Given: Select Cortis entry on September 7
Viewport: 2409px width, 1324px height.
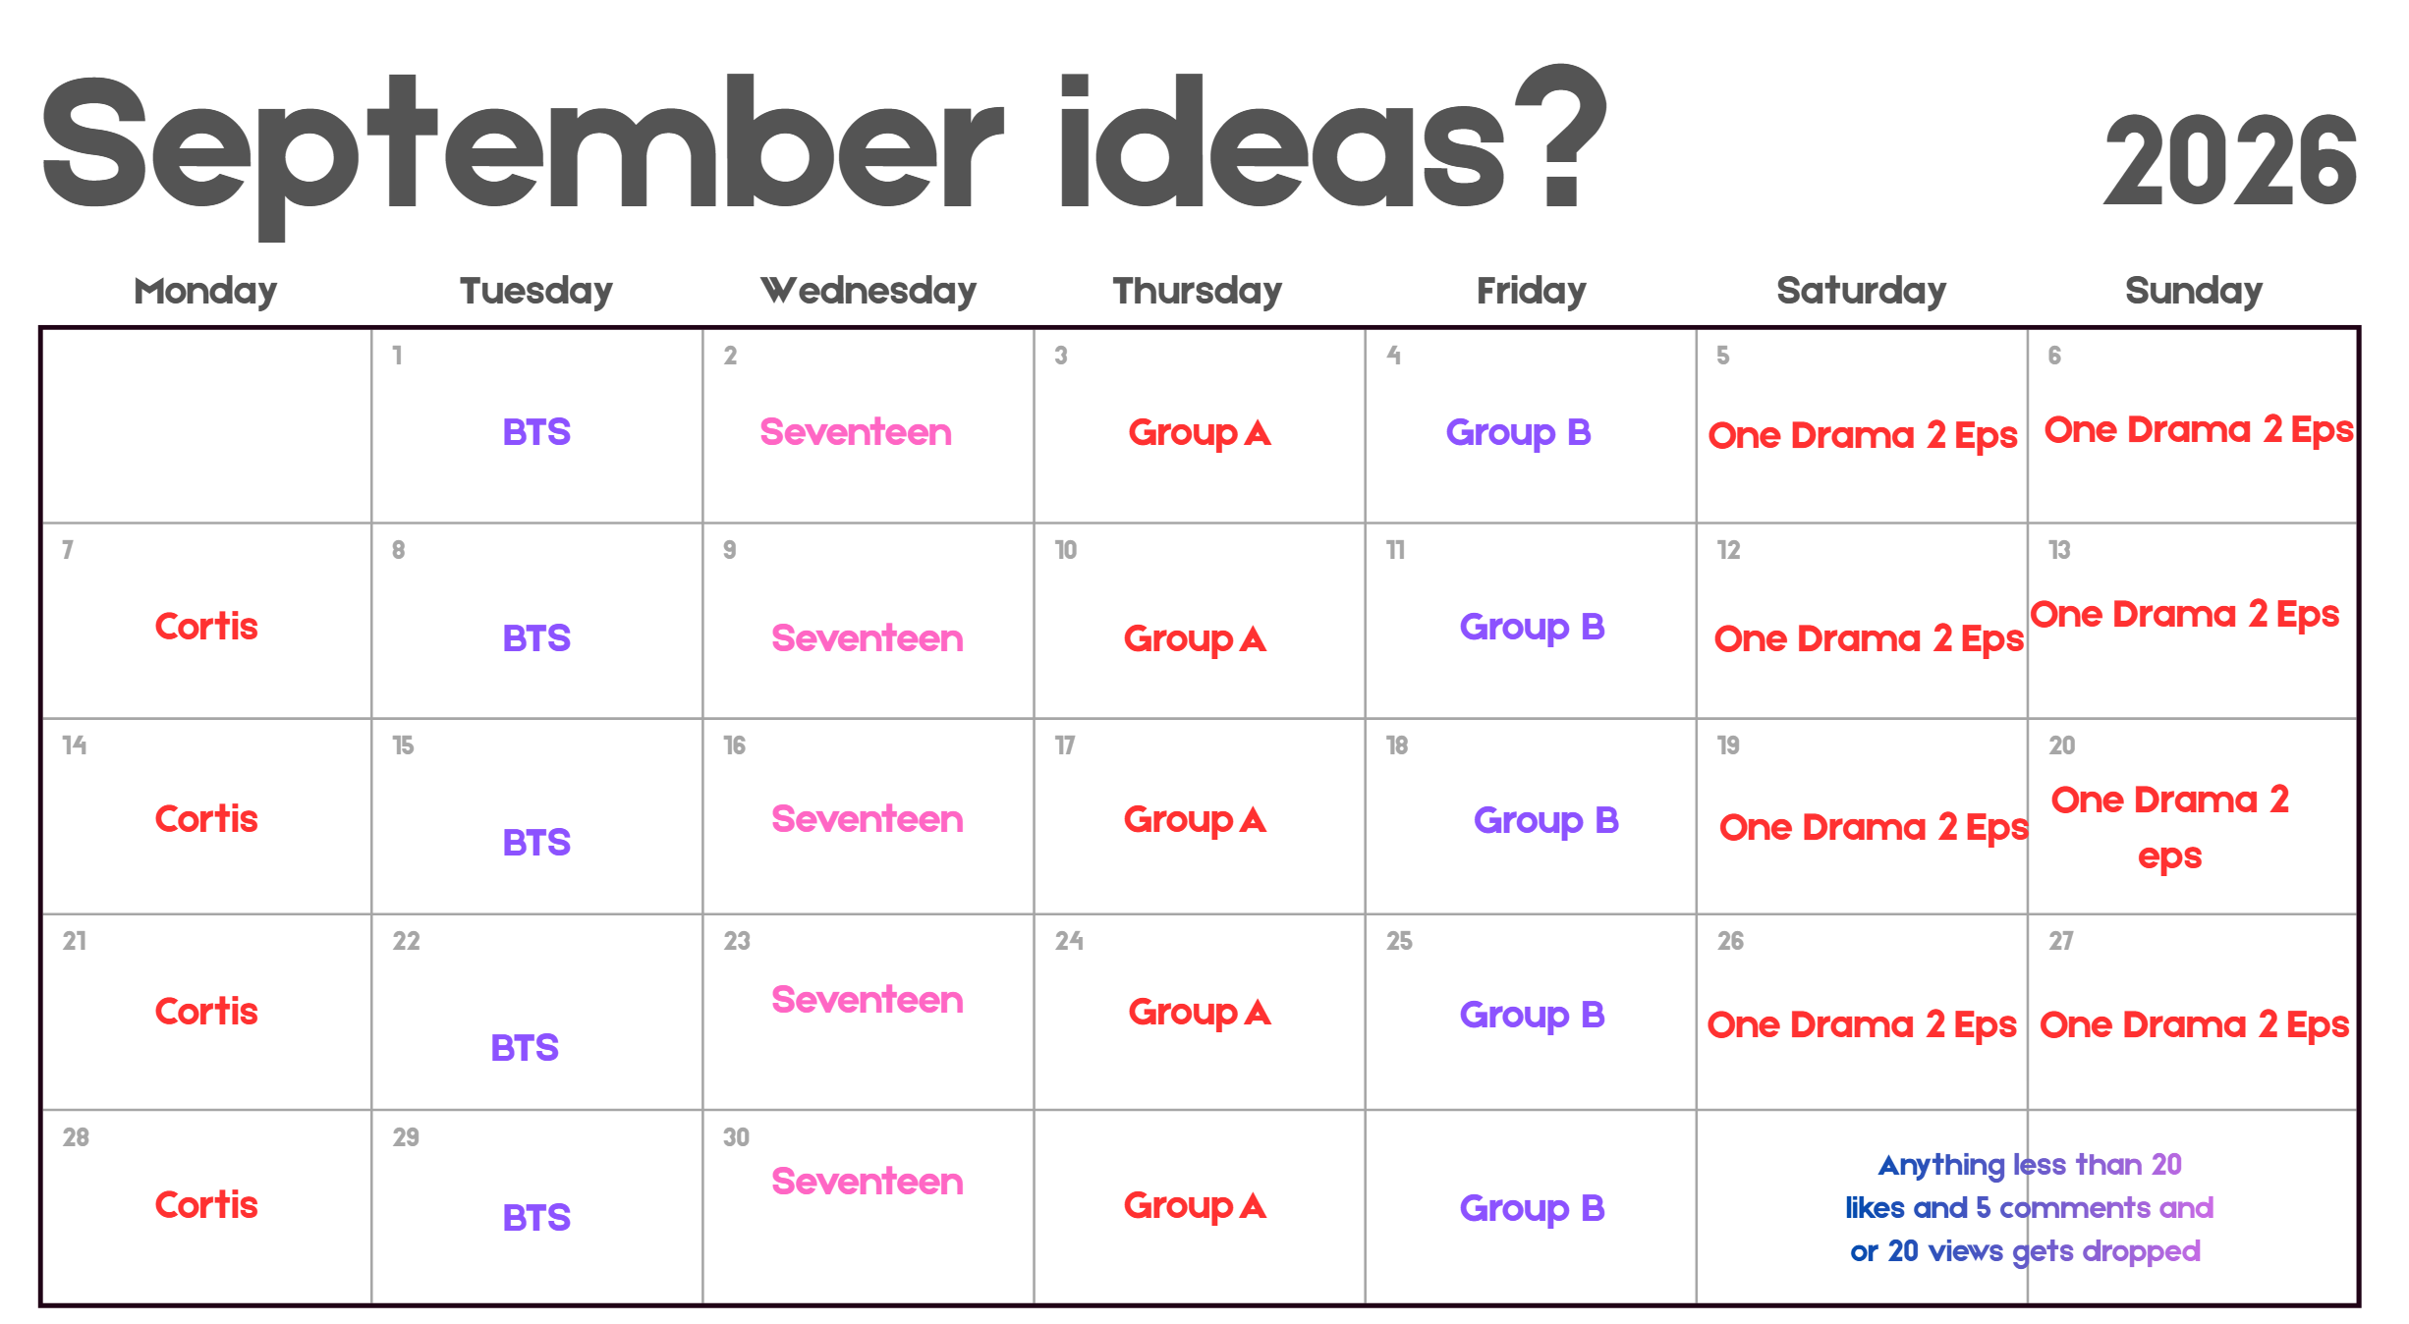Looking at the screenshot, I should click(206, 627).
